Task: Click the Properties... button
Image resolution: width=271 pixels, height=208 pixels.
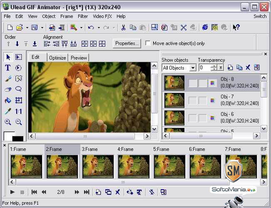Action: [127, 43]
